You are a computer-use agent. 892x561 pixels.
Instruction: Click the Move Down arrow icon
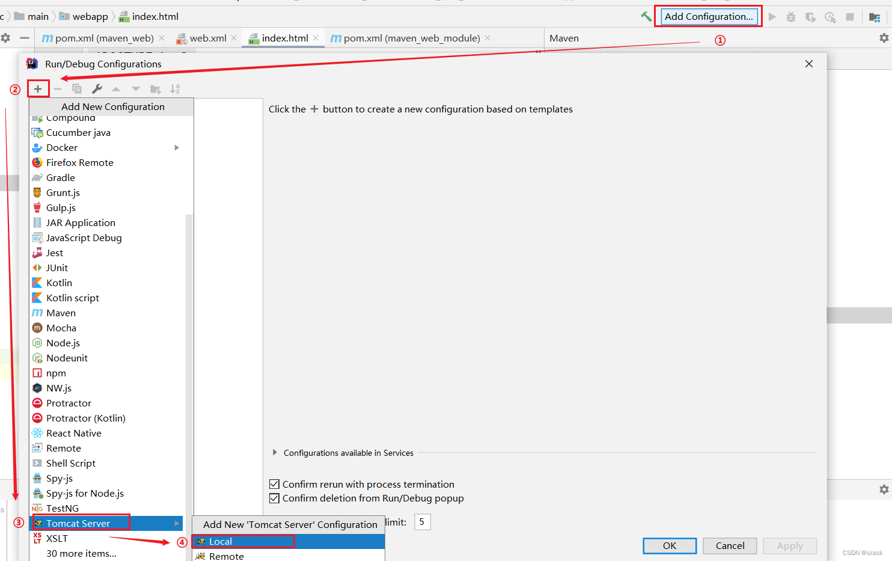(x=136, y=89)
